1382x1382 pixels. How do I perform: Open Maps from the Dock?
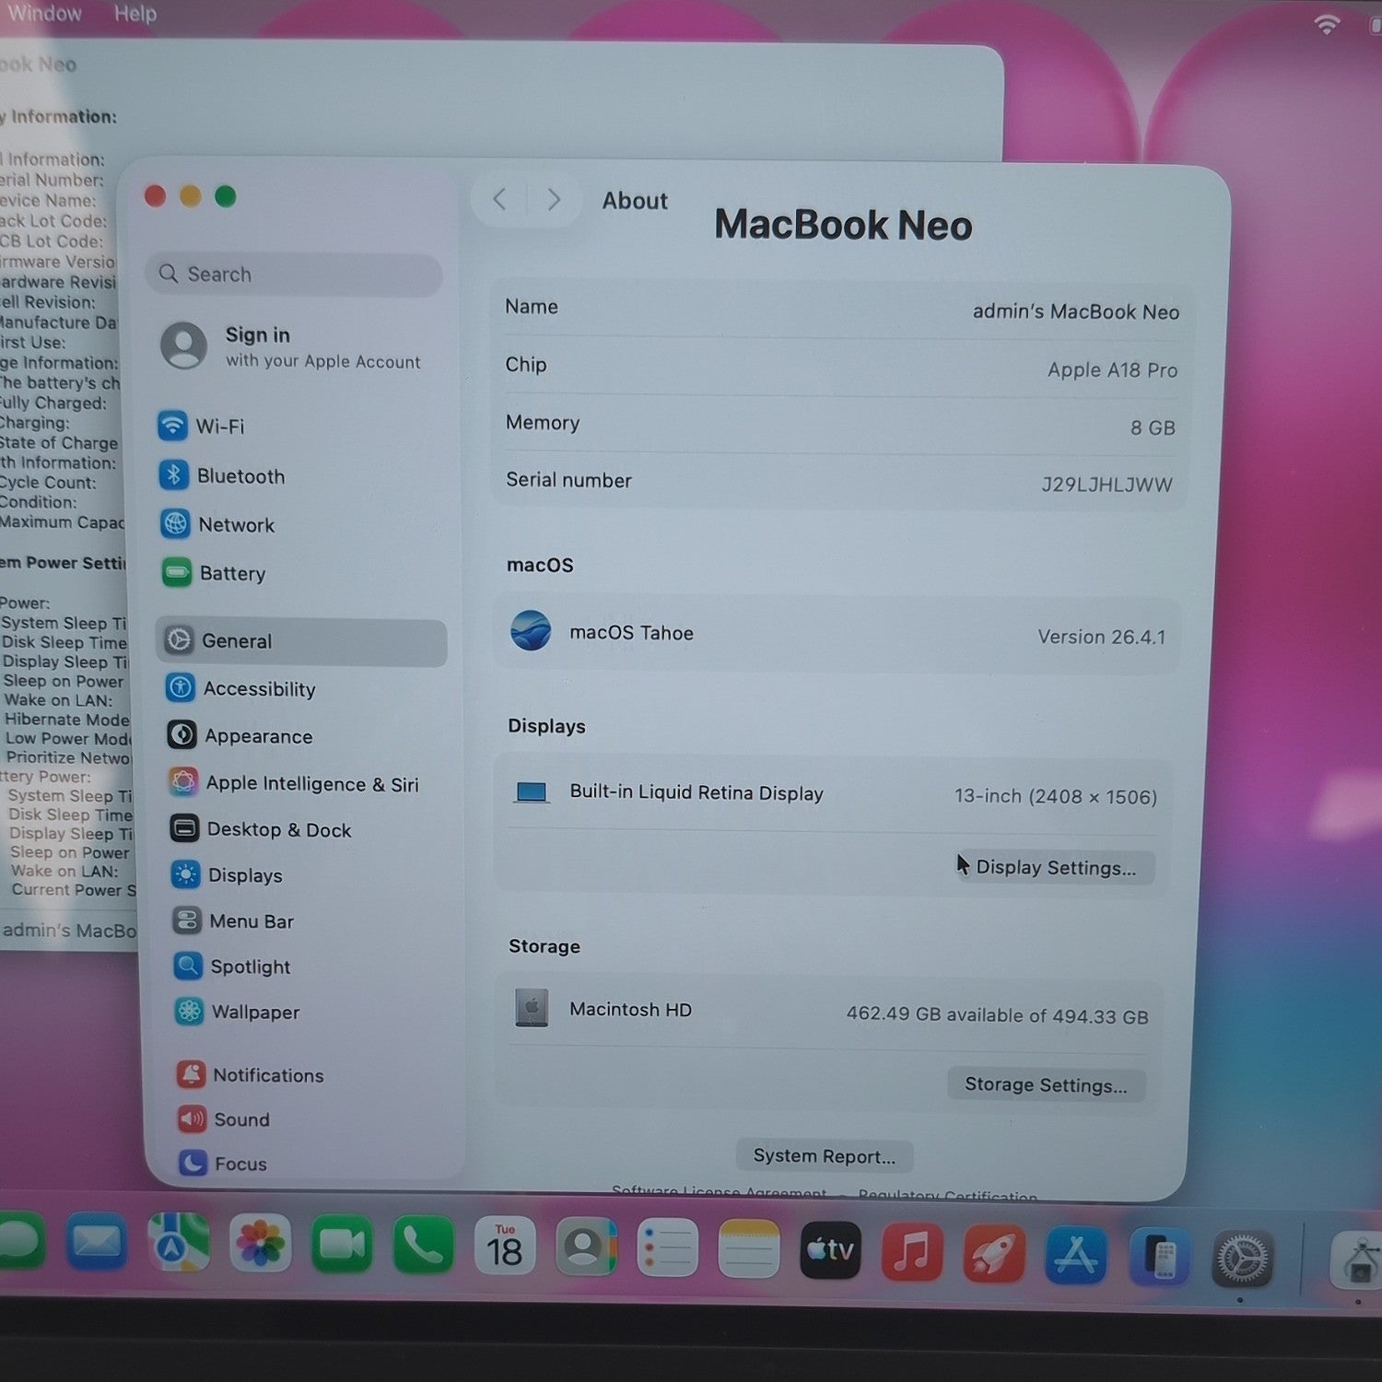click(x=179, y=1243)
